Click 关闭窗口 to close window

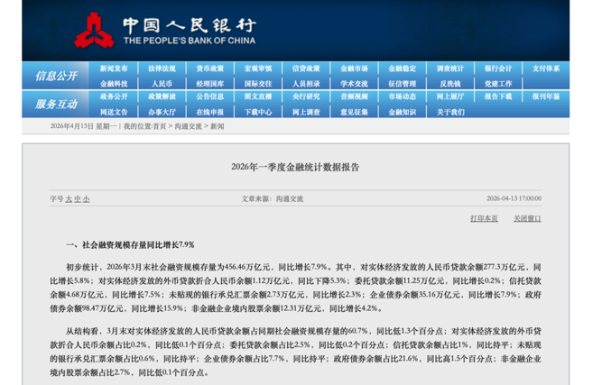527,218
